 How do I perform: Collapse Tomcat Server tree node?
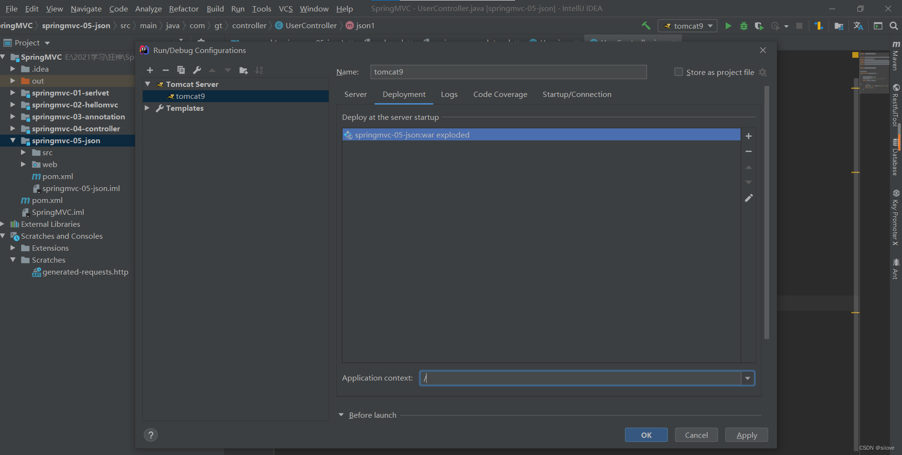click(148, 84)
